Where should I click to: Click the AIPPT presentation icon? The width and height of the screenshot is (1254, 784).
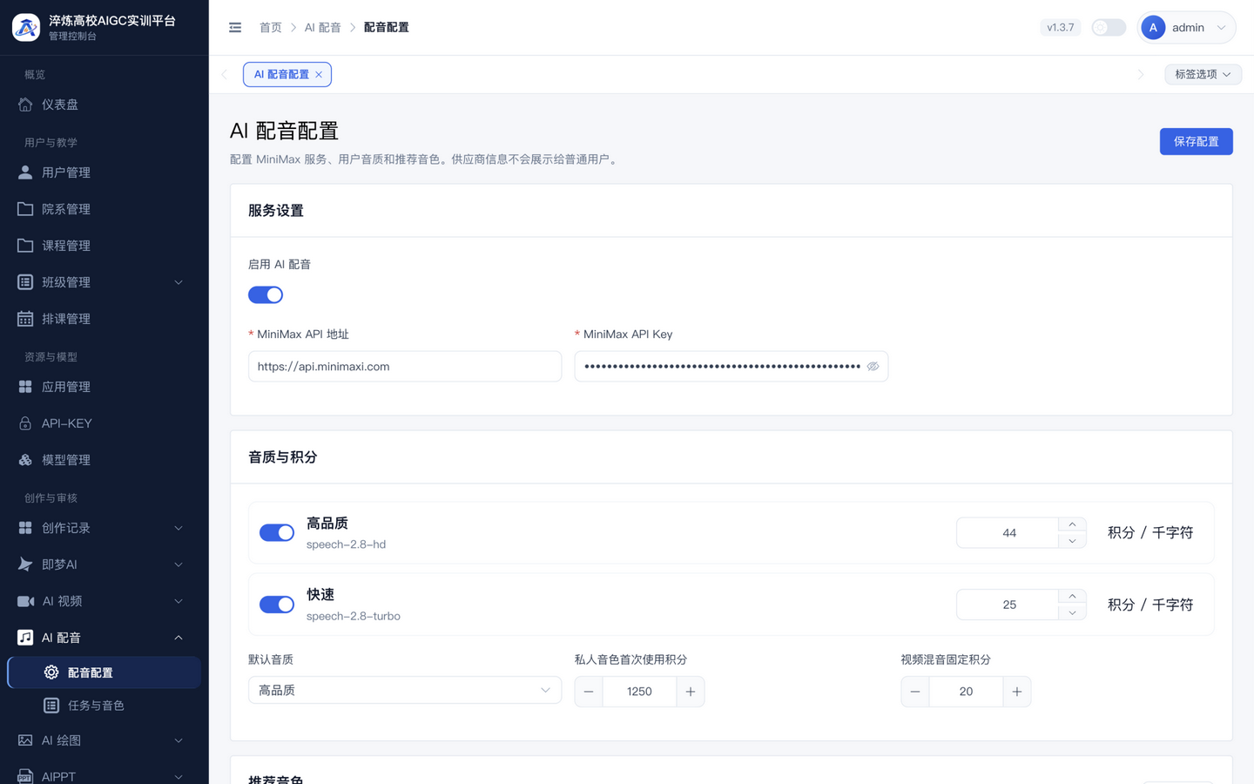[25, 776]
